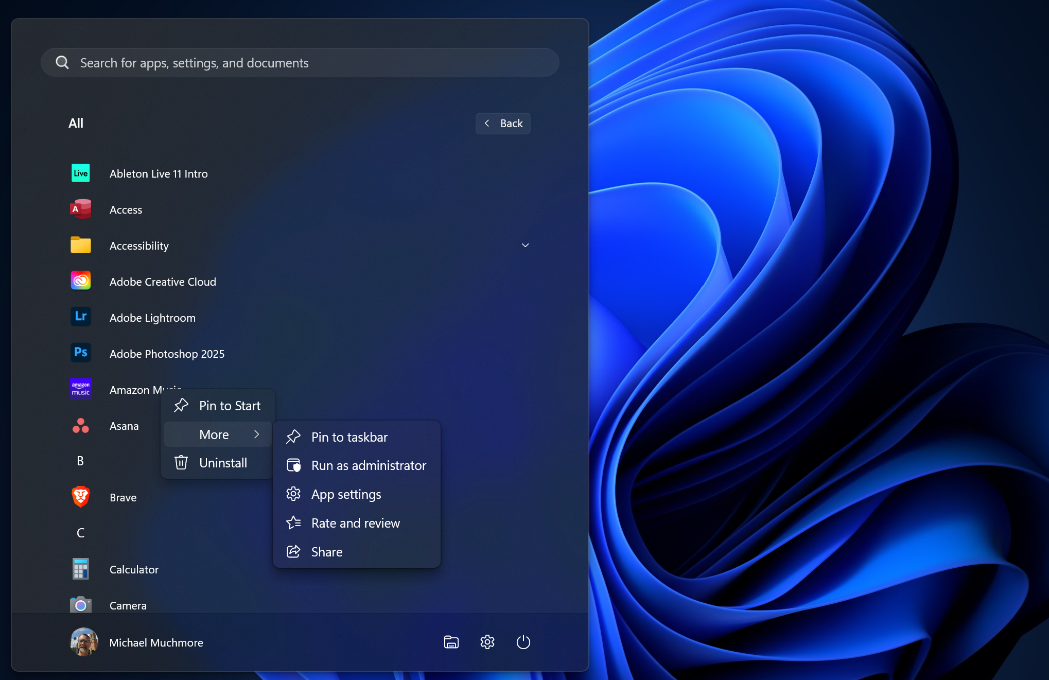Screen dimensions: 1049x680
Task: Click the Amazon Music app icon
Action: pyautogui.click(x=80, y=389)
